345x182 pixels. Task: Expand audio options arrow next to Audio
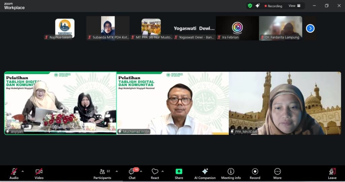23,171
